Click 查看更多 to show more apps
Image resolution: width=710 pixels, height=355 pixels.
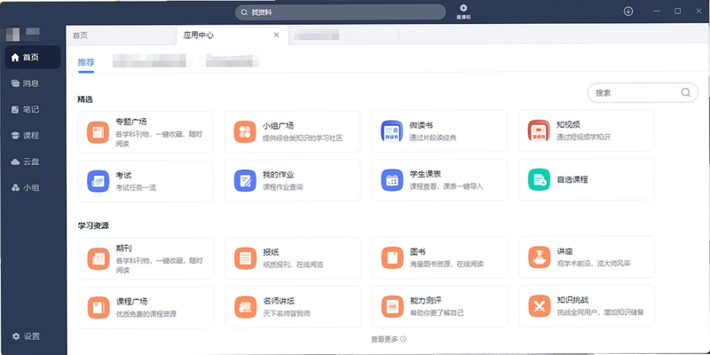[389, 339]
